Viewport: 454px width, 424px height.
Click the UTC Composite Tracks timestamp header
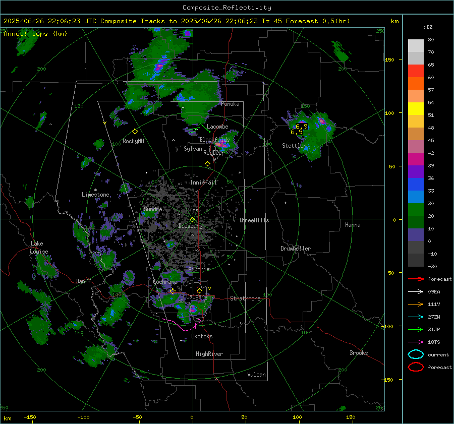click(x=177, y=21)
